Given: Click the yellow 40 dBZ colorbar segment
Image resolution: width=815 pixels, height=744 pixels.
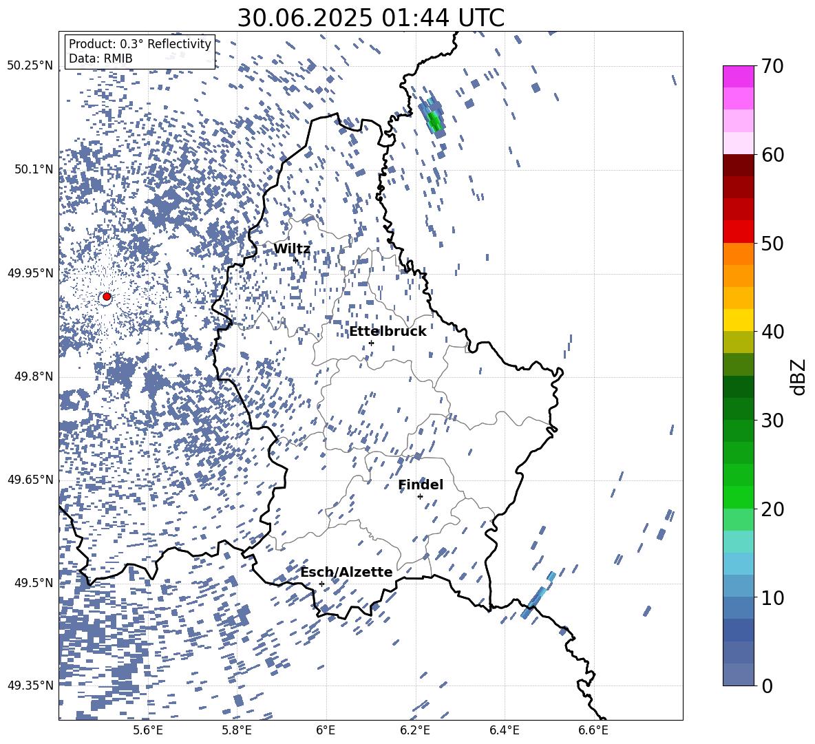Looking at the screenshot, I should tap(738, 320).
